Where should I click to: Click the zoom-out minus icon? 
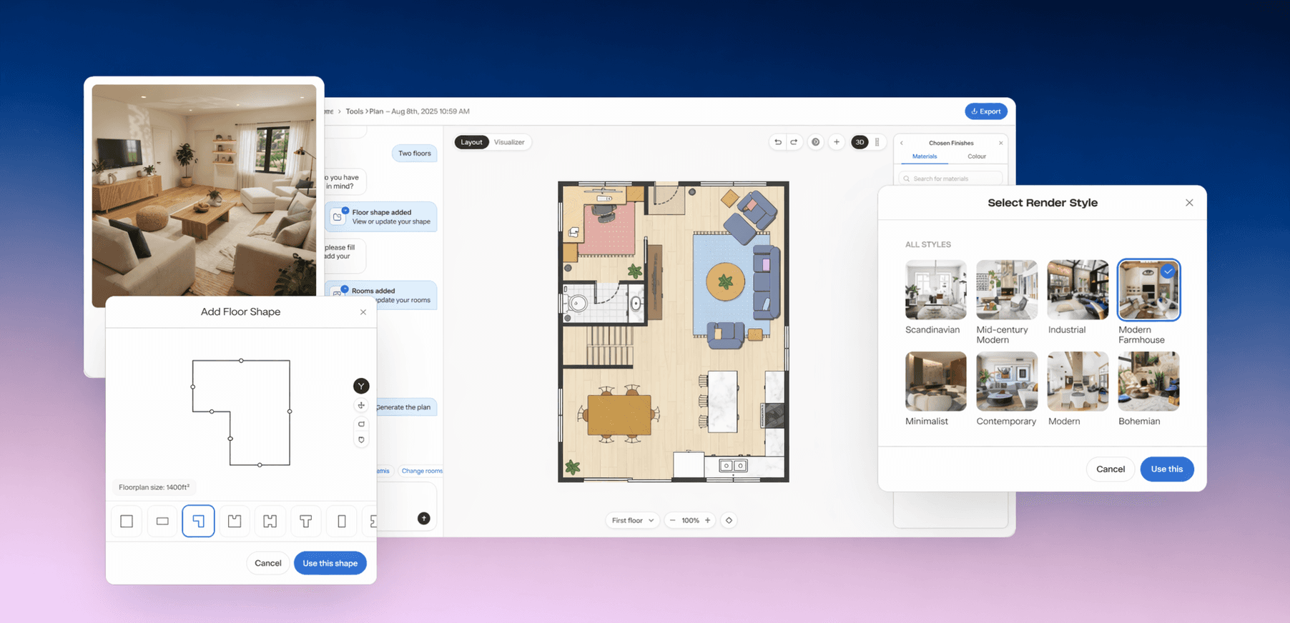coord(672,520)
